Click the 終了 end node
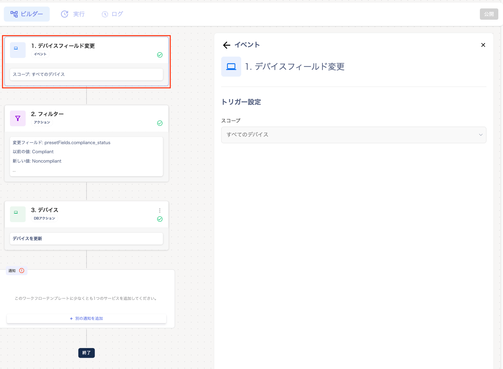The height and width of the screenshot is (369, 503). point(87,353)
